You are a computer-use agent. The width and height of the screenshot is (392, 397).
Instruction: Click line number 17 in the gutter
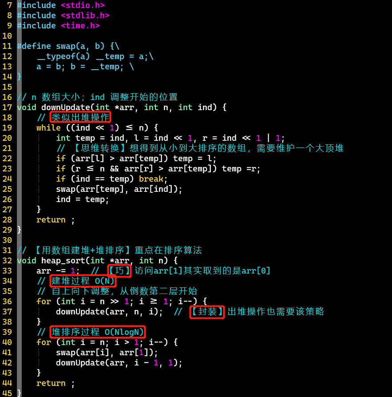pos(7,107)
